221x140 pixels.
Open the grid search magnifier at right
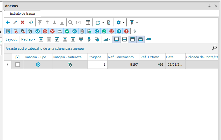[x=214, y=48]
